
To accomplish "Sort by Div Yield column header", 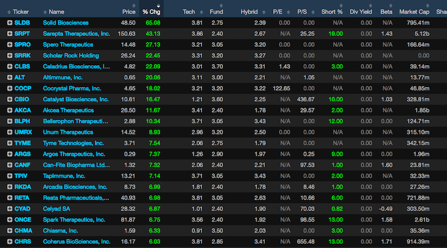I will pyautogui.click(x=361, y=12).
